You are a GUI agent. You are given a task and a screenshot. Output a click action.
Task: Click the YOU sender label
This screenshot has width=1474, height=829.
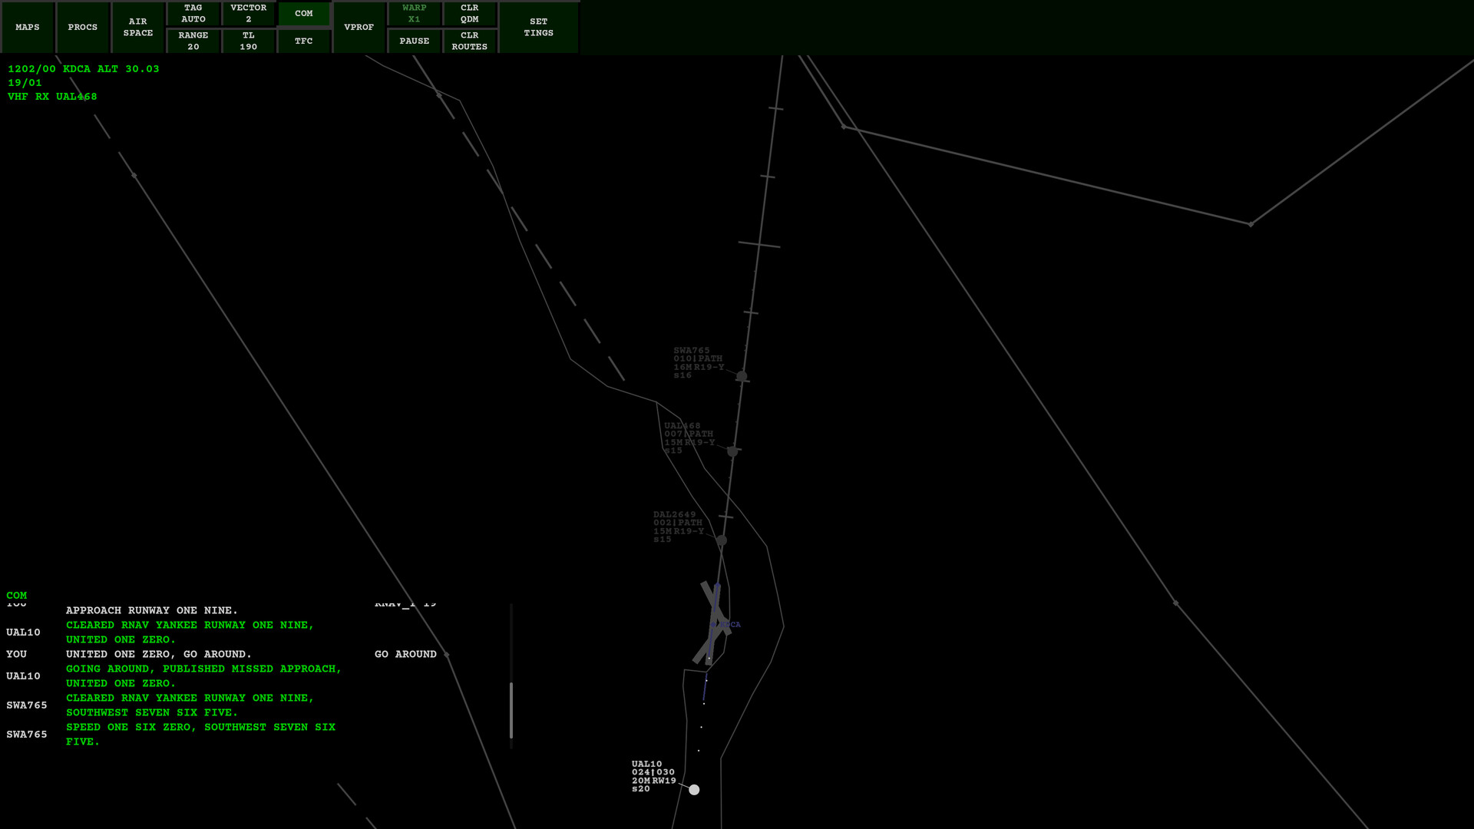click(x=17, y=654)
